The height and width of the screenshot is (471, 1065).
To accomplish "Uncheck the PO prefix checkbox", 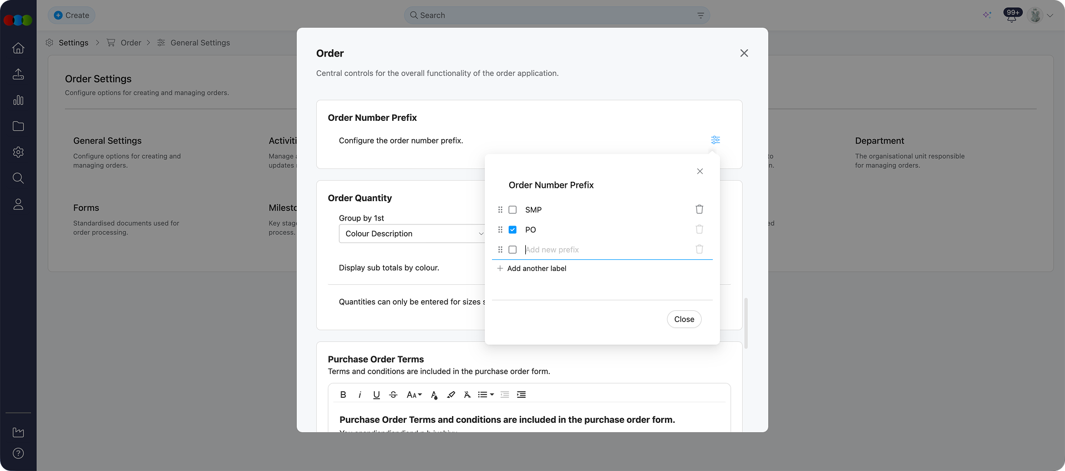I will coord(513,230).
